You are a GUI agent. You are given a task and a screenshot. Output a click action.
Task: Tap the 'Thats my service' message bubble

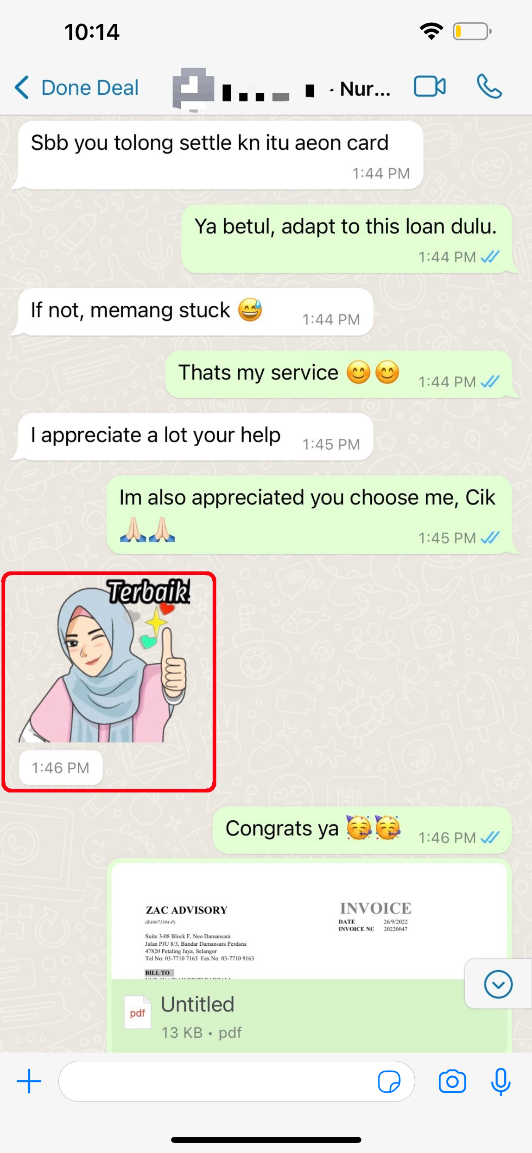click(338, 374)
